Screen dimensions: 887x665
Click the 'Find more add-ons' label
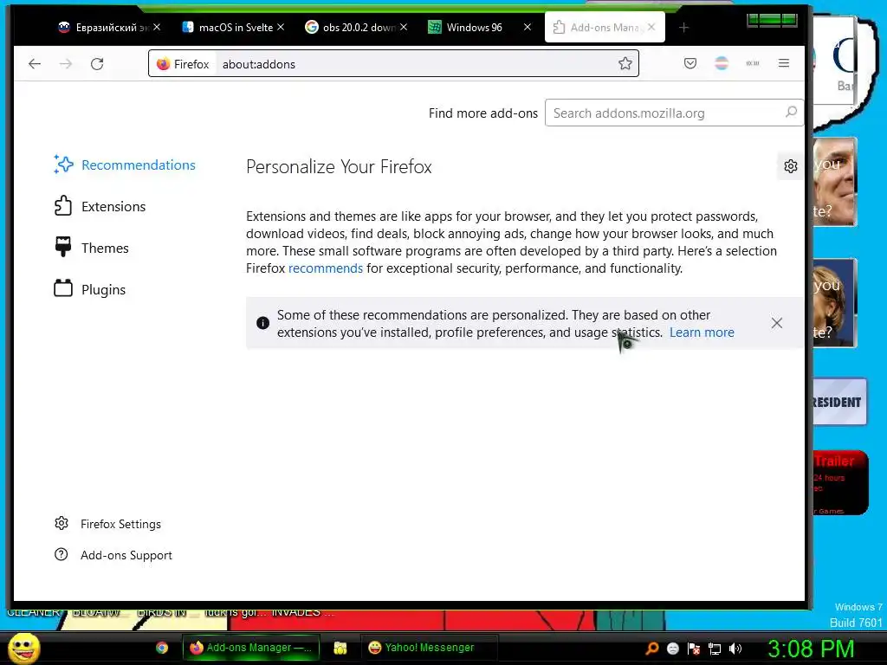(x=483, y=113)
